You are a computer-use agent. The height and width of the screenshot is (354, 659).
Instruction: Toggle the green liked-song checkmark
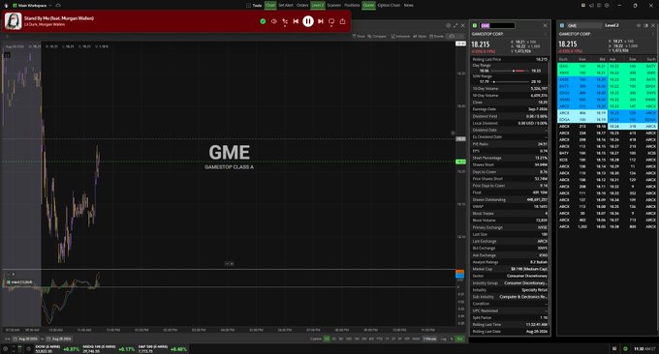pyautogui.click(x=263, y=21)
